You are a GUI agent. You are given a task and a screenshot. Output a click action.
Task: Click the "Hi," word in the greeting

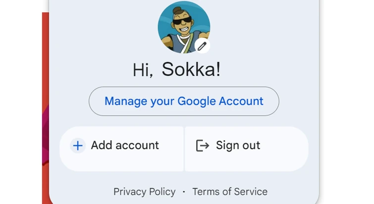point(143,70)
